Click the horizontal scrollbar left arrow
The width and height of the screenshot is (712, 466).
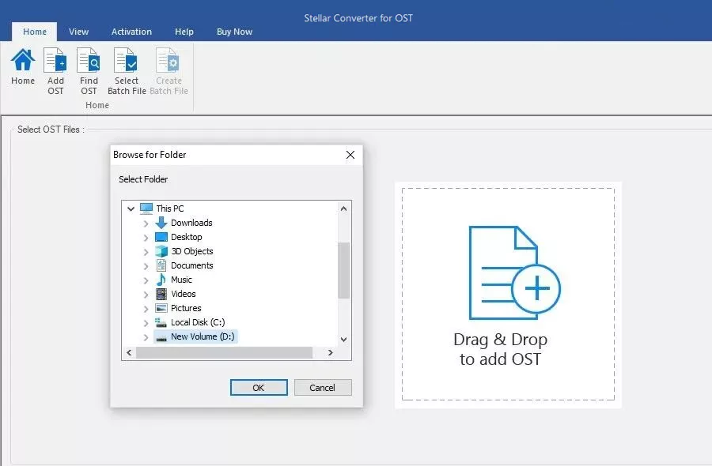pos(129,353)
